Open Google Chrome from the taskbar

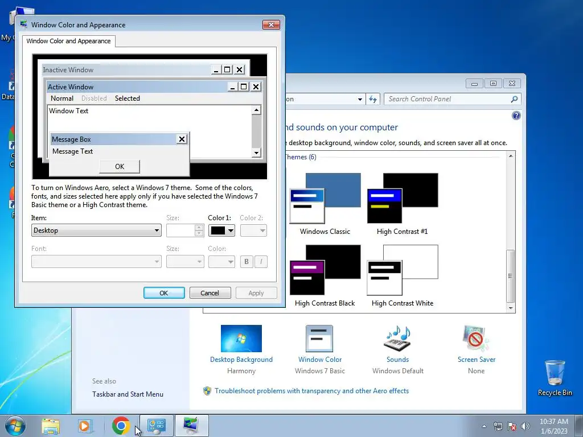[121, 426]
